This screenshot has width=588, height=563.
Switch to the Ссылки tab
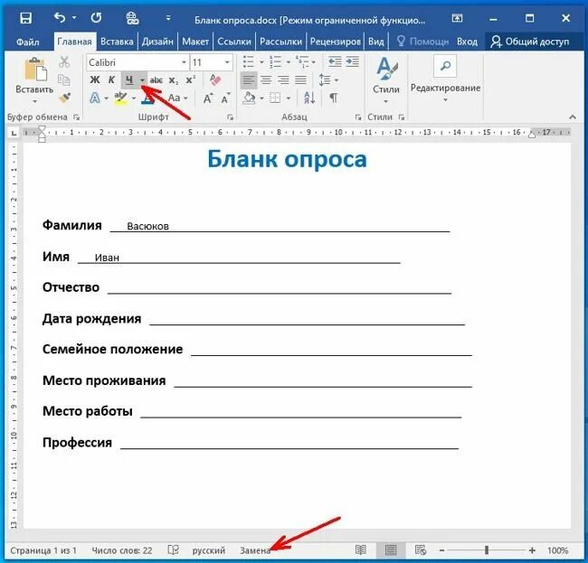tap(234, 42)
